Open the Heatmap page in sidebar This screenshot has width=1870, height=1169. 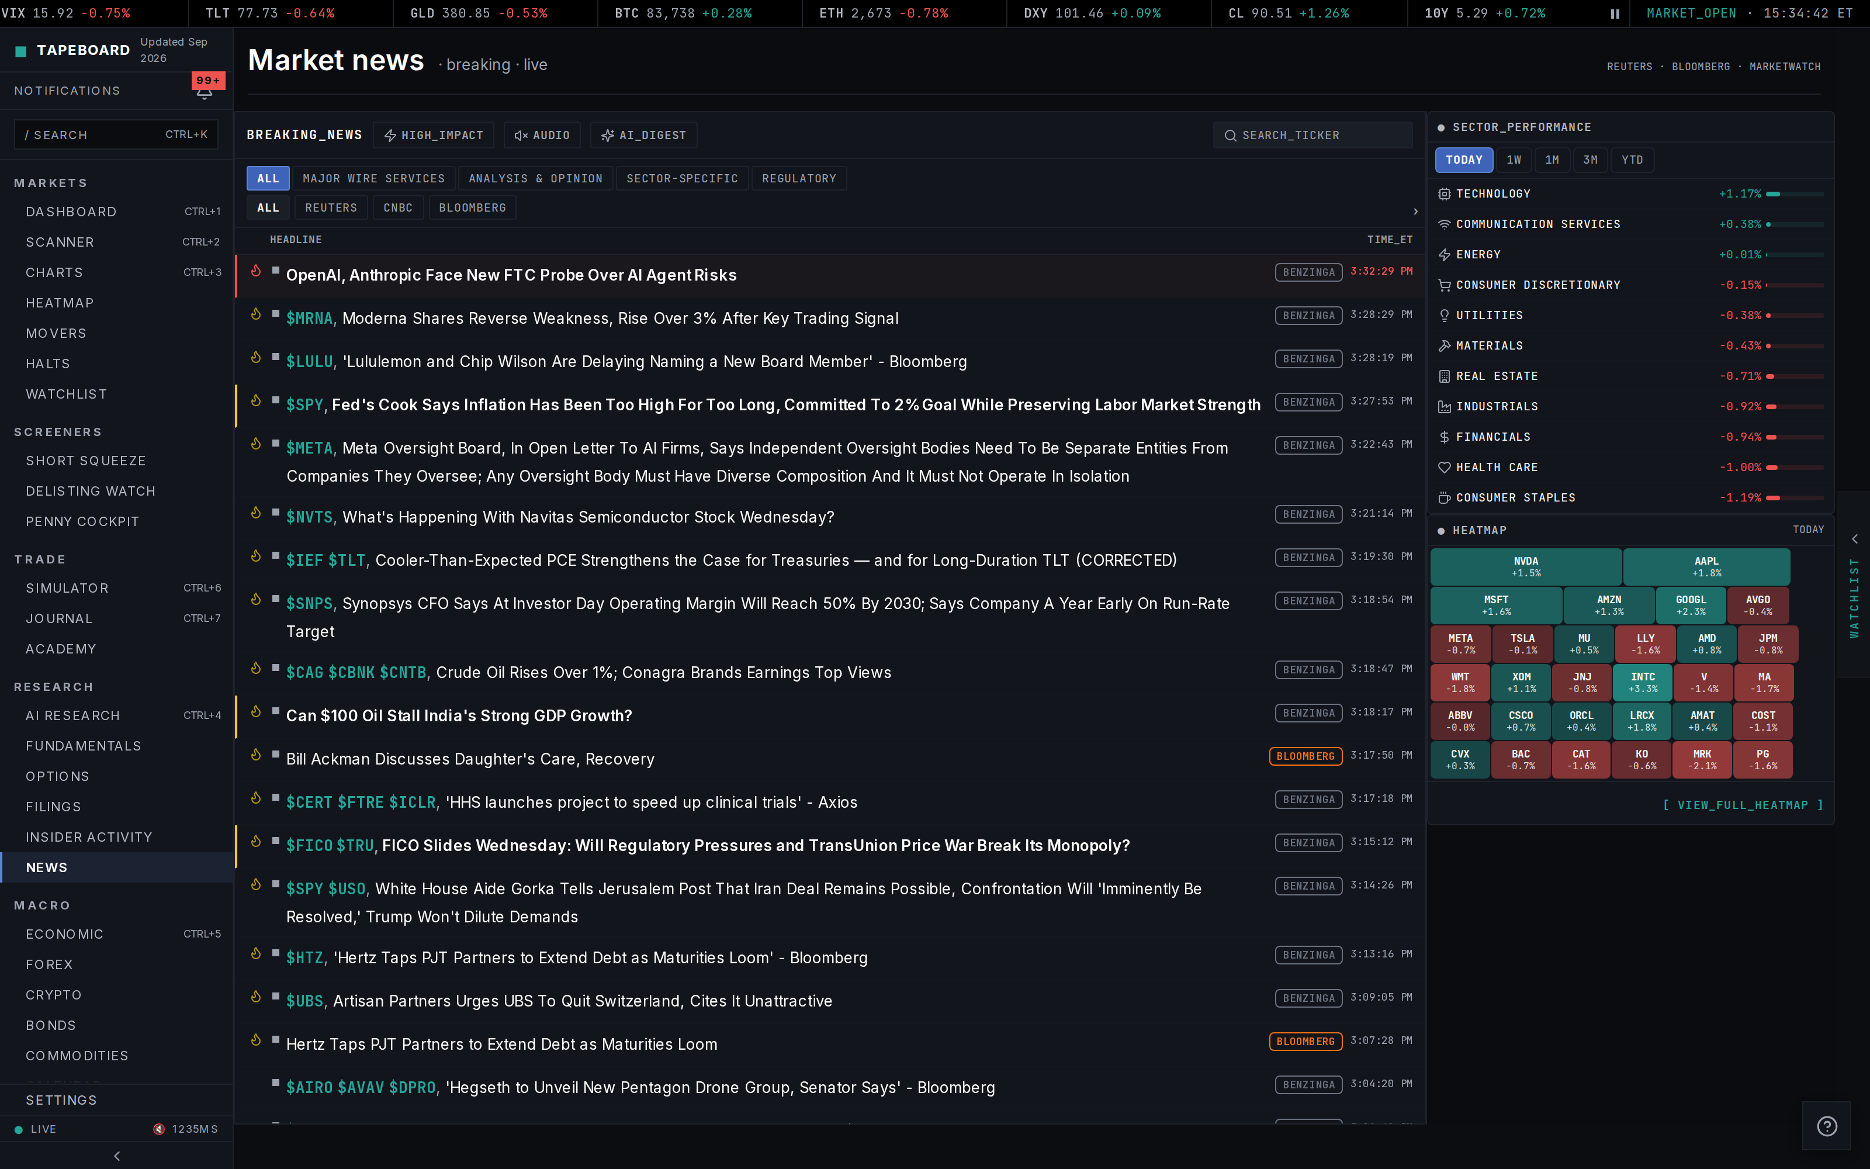tap(117, 303)
